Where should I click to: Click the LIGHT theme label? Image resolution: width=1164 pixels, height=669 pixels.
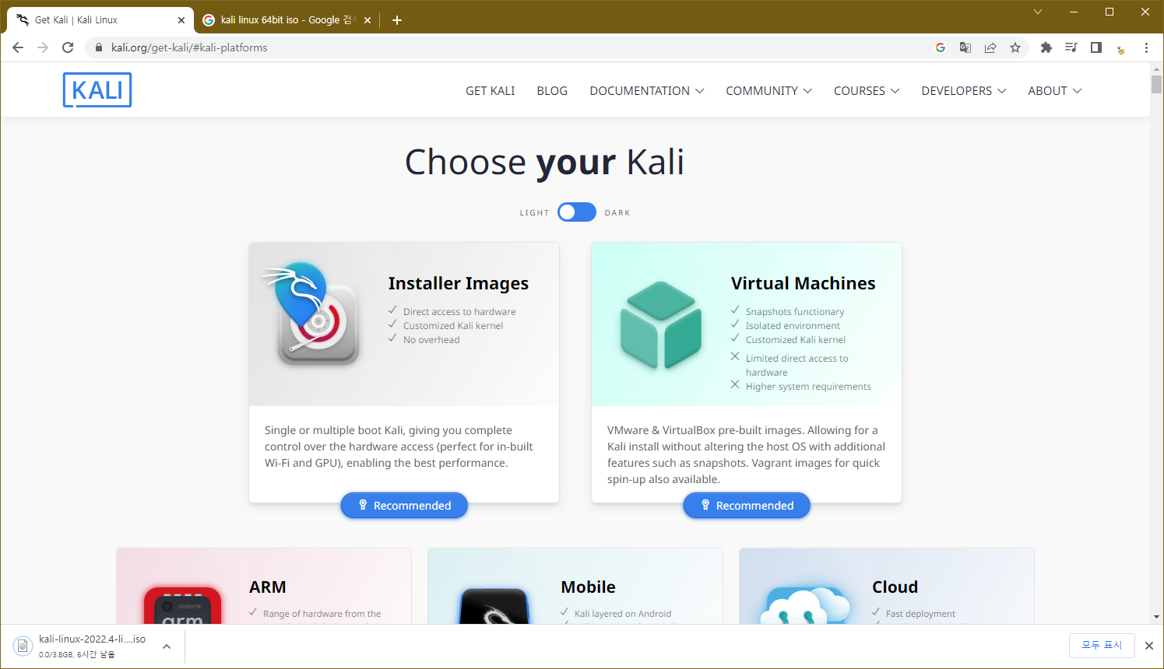[x=535, y=213]
